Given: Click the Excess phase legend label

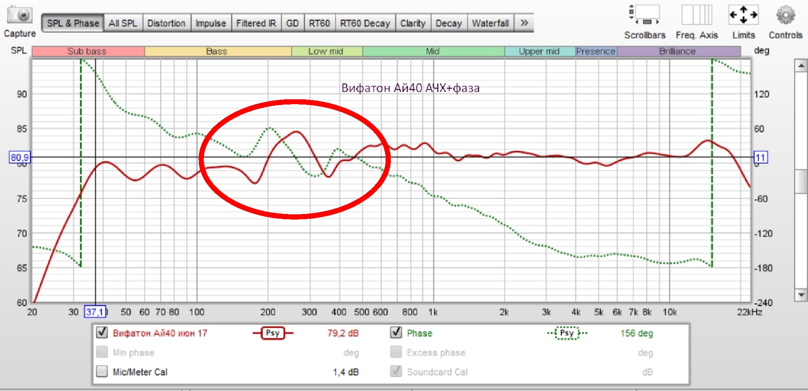Looking at the screenshot, I should coord(436,353).
